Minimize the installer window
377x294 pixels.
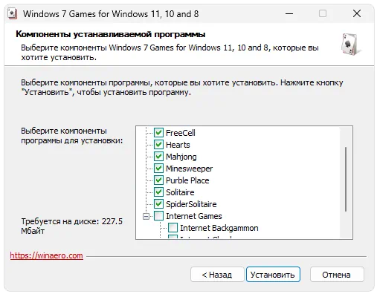[289, 13]
